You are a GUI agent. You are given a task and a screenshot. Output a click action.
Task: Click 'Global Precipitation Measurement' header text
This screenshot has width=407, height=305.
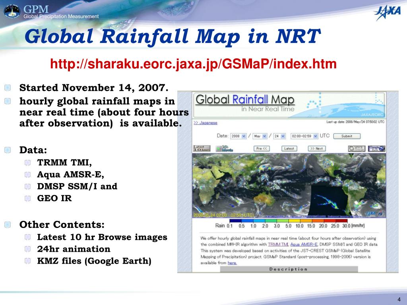(61, 16)
